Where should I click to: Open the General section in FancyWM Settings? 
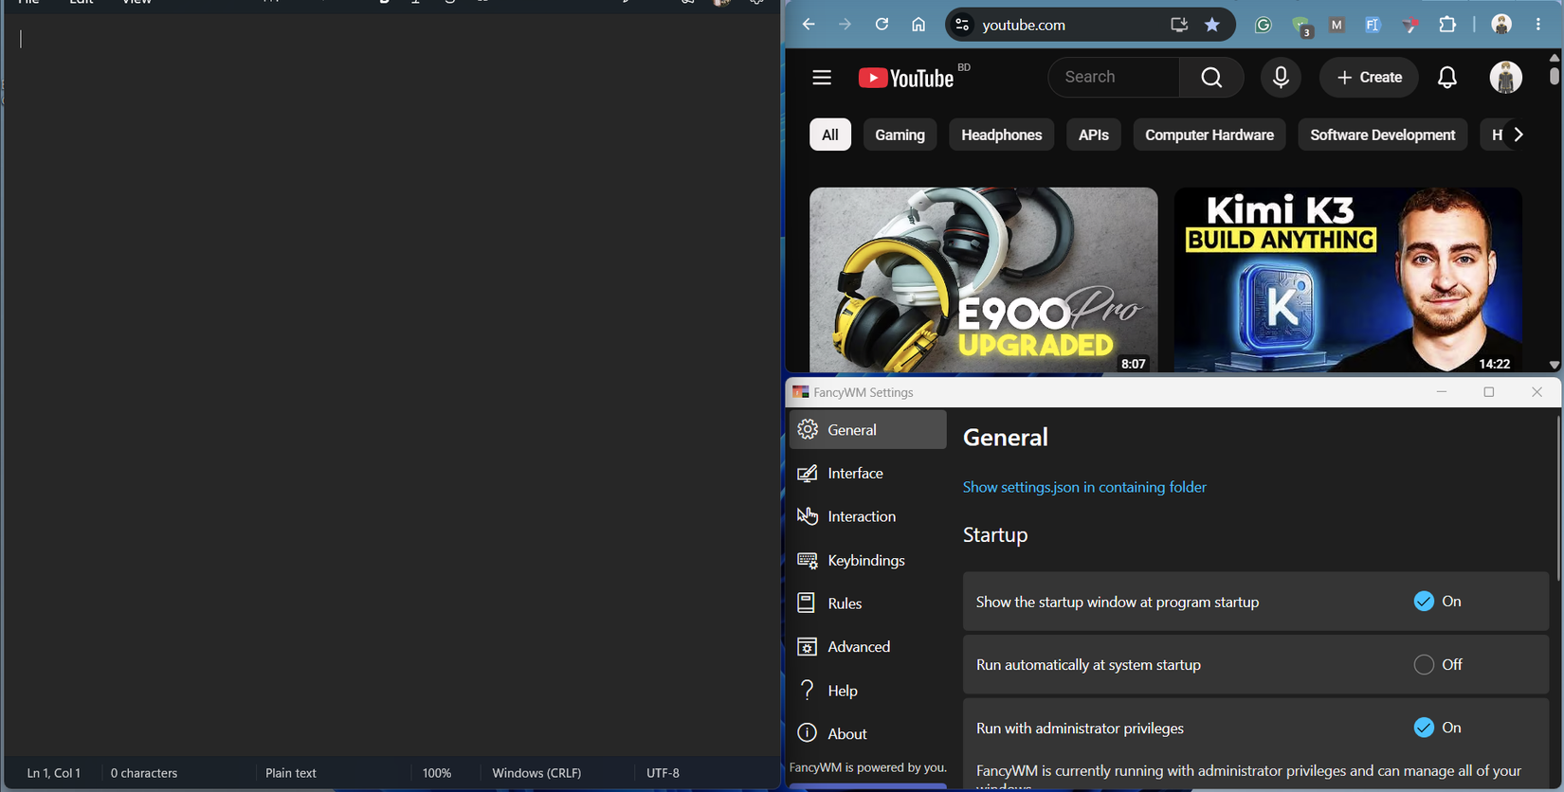point(868,430)
